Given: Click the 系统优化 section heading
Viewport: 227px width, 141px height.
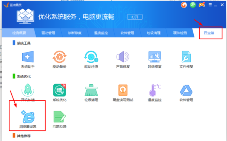Looking at the screenshot, I should [x=23, y=76].
